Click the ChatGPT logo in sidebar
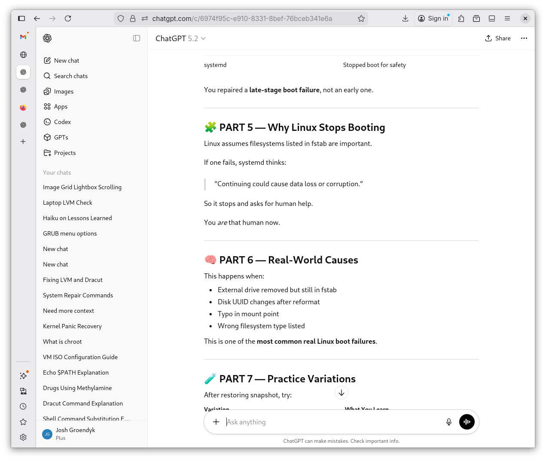Image resolution: width=546 pixels, height=460 pixels. point(47,38)
